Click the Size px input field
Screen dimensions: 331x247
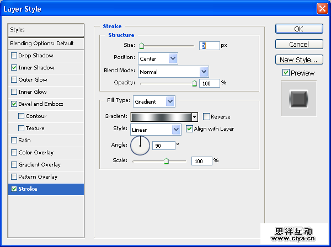pyautogui.click(x=210, y=46)
